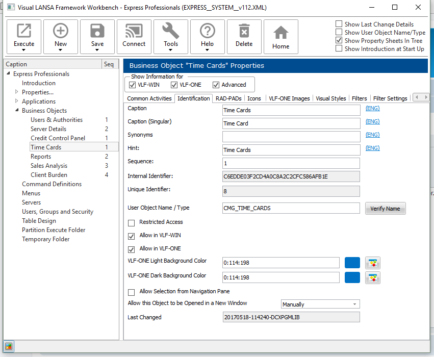Select Sales Analysis in tree
Screen dimensions: 434x357
click(x=49, y=166)
